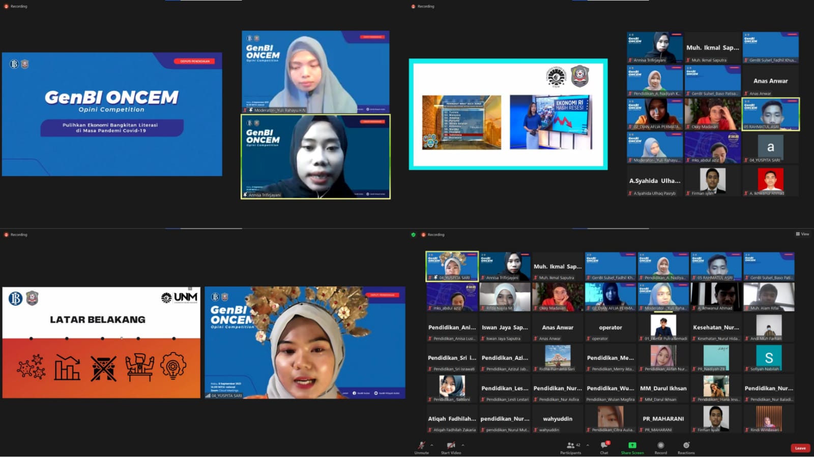Open the Participants panel
This screenshot has width=814, height=457.
pyautogui.click(x=571, y=446)
